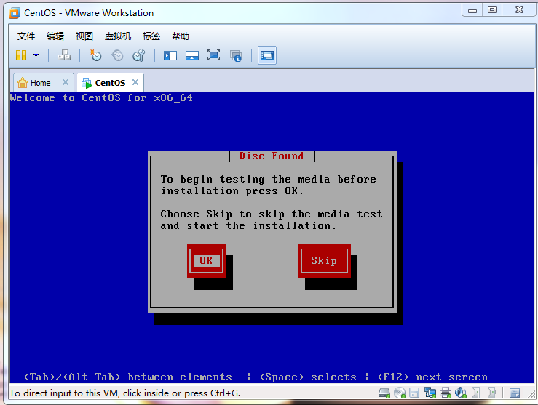Open the snapshot manager icon
538x405 pixels.
(138, 55)
